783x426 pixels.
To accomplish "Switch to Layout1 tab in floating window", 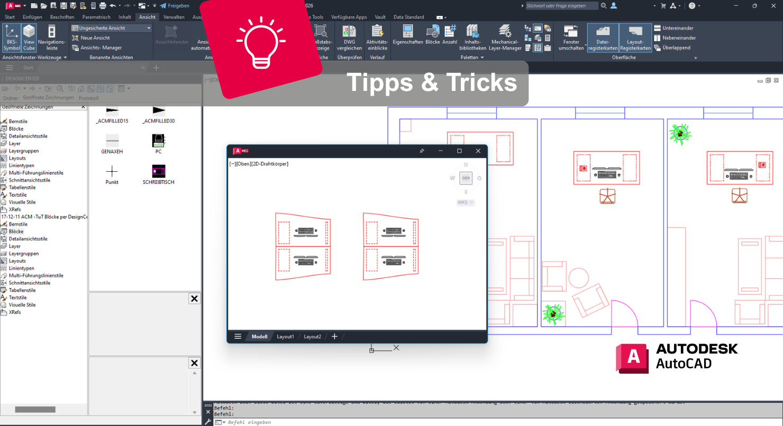I will [x=285, y=337].
